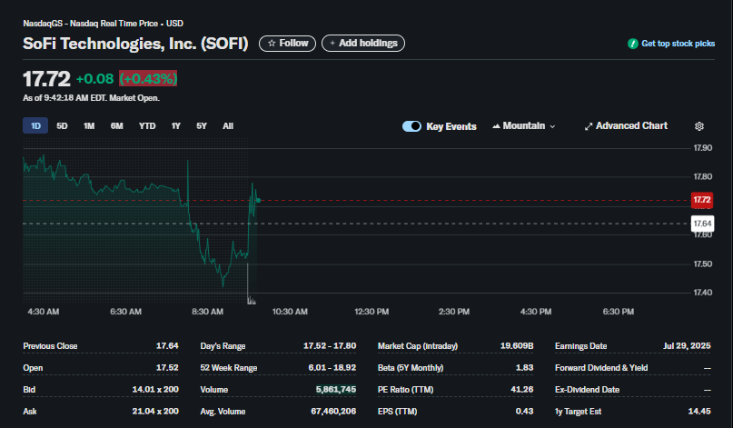Select the YTD chart range

[x=147, y=125]
